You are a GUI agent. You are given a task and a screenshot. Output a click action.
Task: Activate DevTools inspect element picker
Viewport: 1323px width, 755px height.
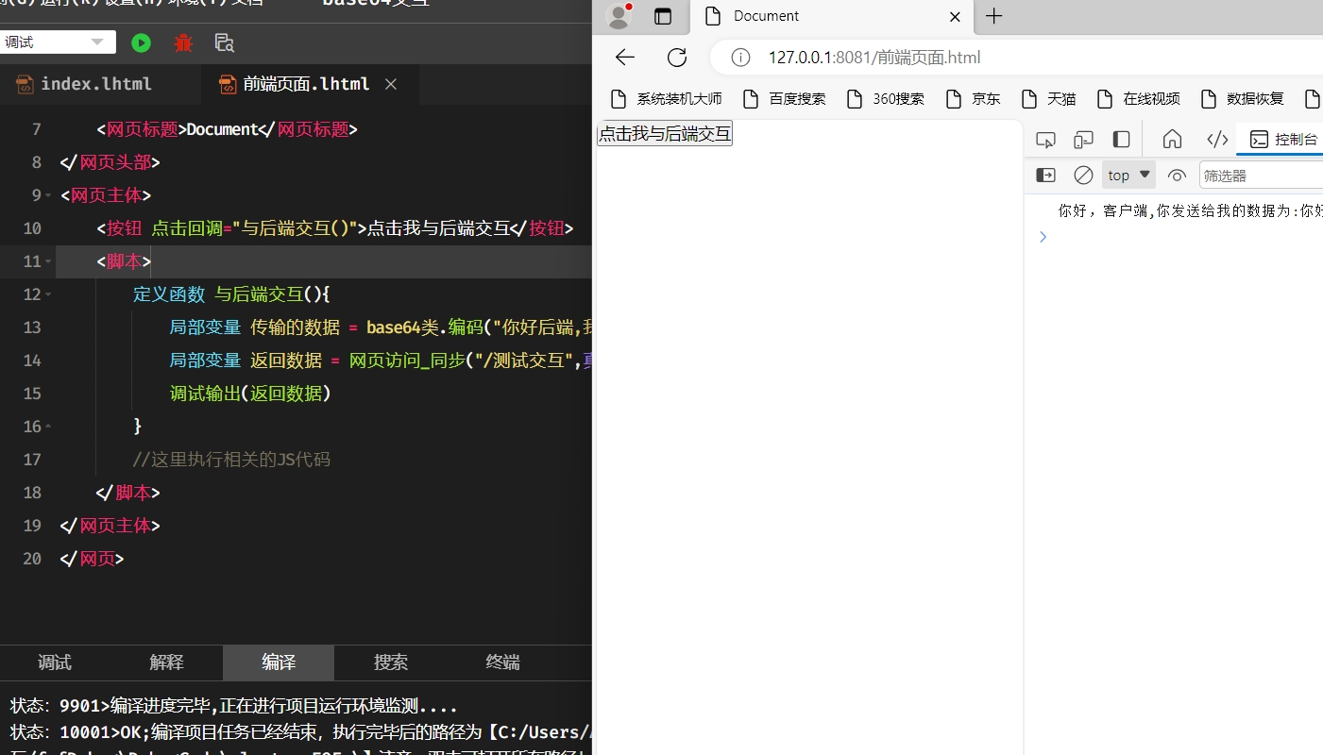[x=1045, y=140]
